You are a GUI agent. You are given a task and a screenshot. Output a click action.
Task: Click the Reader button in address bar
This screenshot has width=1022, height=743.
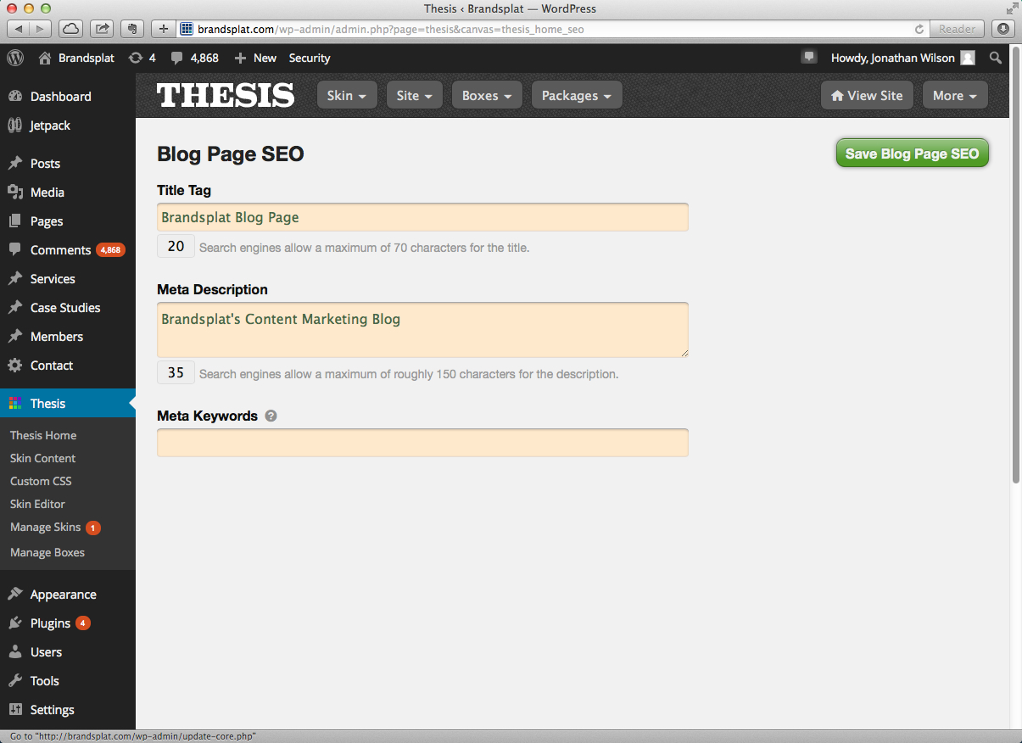(957, 29)
